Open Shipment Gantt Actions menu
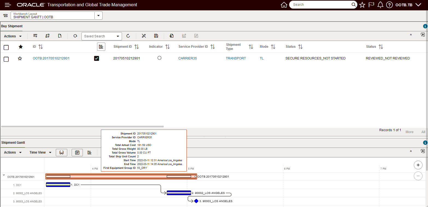 pos(13,152)
